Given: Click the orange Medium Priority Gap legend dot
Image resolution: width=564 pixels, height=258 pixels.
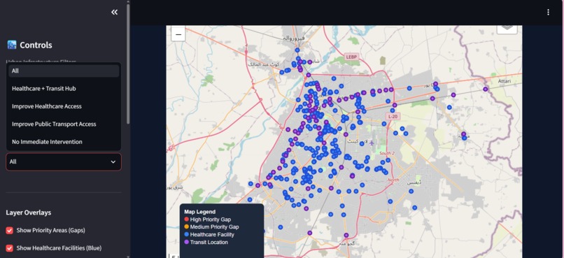Looking at the screenshot, I should click(x=186, y=227).
